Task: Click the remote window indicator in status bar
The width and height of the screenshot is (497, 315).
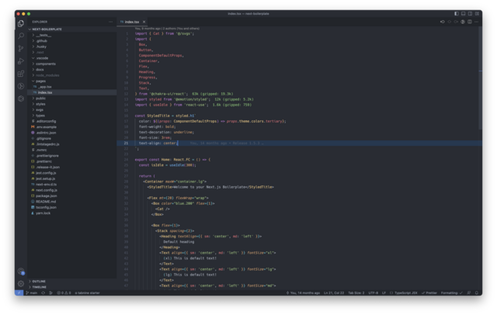Action: [x=19, y=292]
